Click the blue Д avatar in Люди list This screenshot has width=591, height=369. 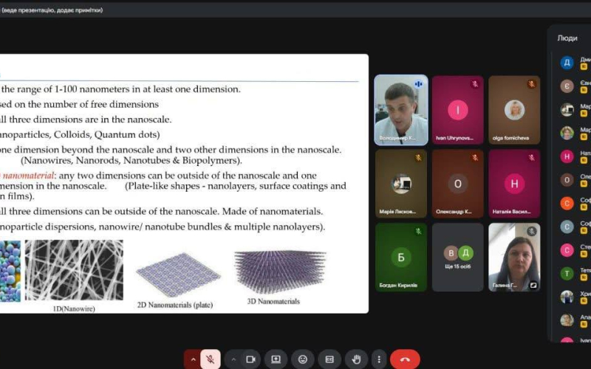coord(567,63)
